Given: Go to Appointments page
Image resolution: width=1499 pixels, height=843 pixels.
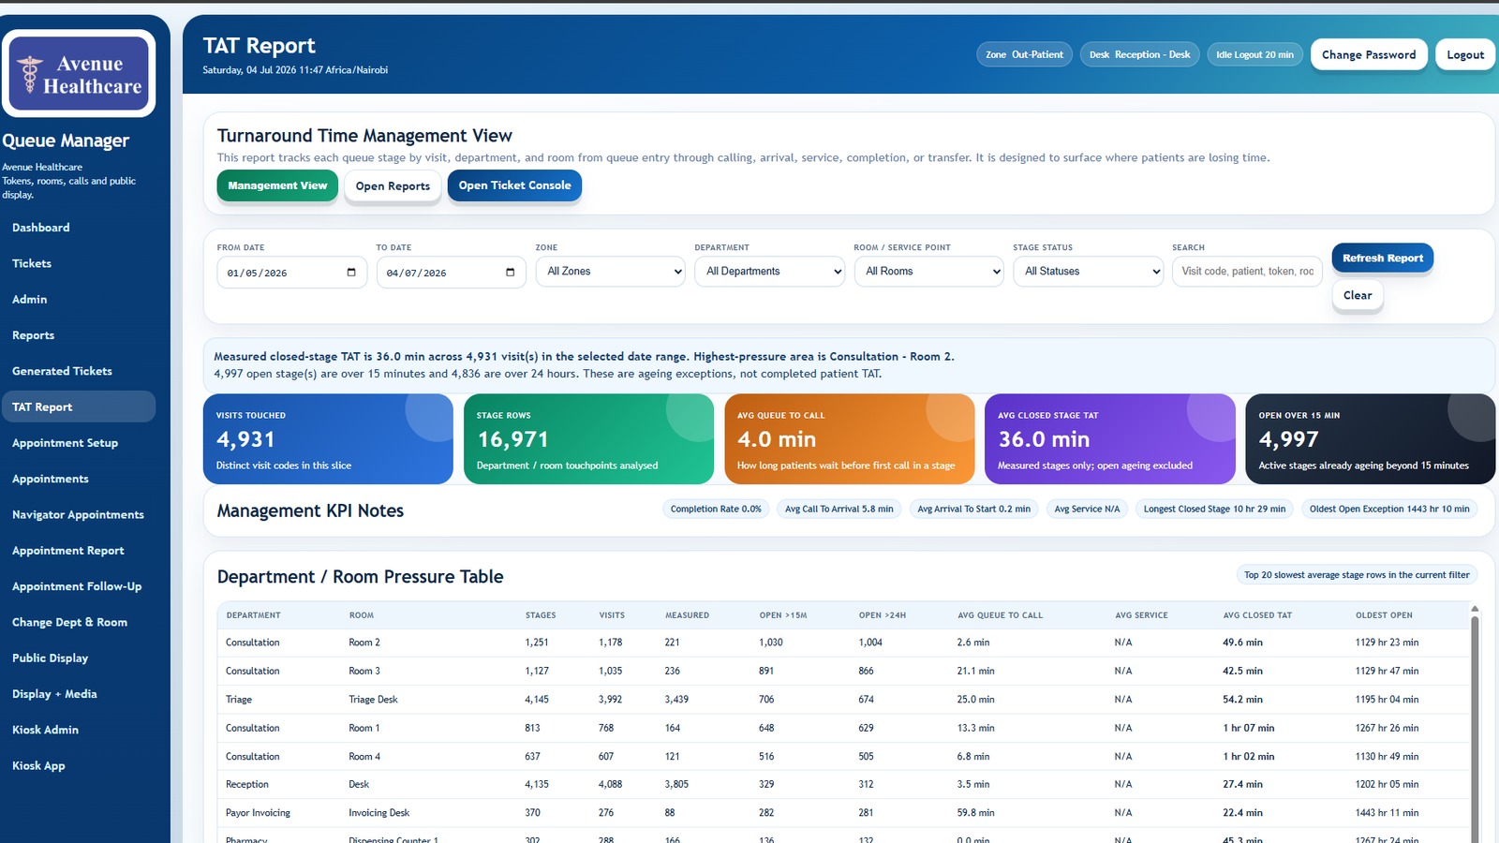Looking at the screenshot, I should click(x=79, y=479).
